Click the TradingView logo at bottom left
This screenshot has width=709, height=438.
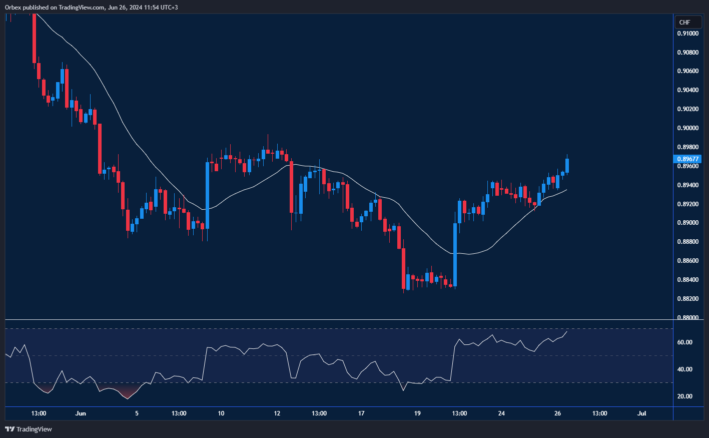(29, 429)
